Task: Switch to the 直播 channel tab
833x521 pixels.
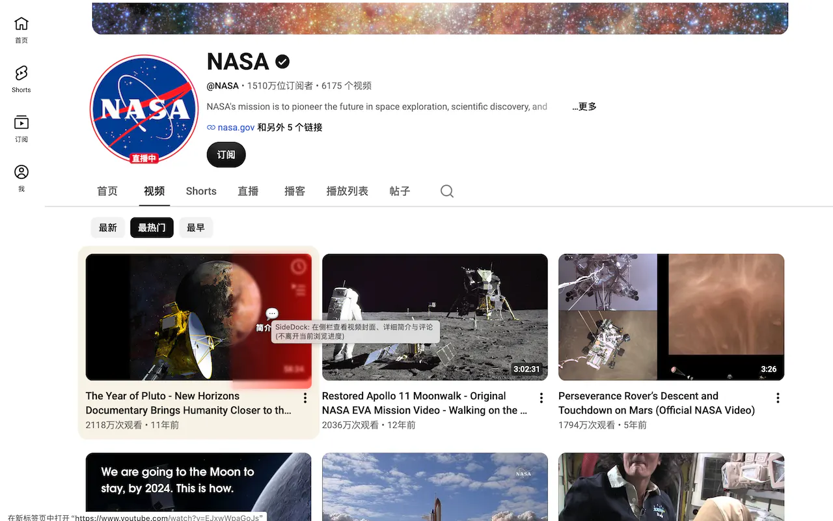Action: coord(248,191)
